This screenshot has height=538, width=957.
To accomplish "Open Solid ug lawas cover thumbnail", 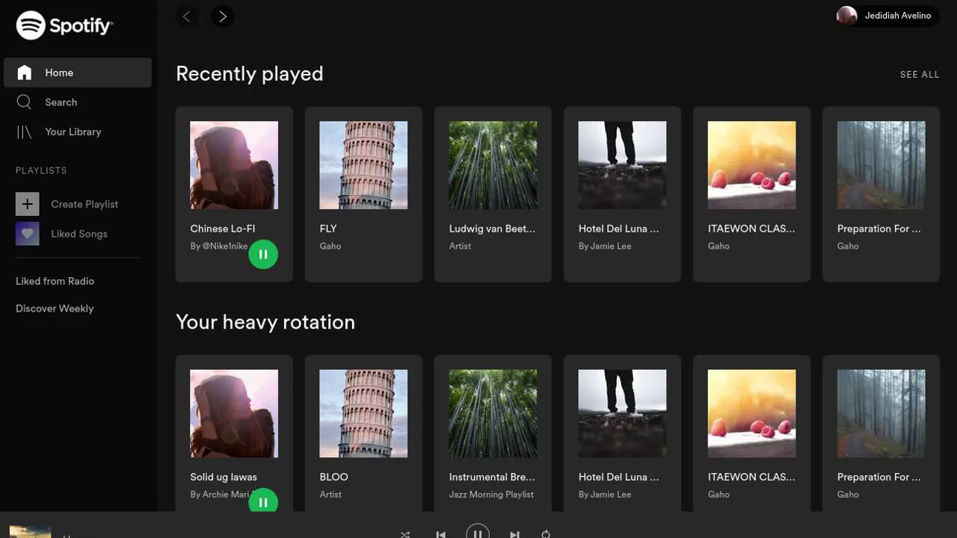I will pyautogui.click(x=234, y=413).
